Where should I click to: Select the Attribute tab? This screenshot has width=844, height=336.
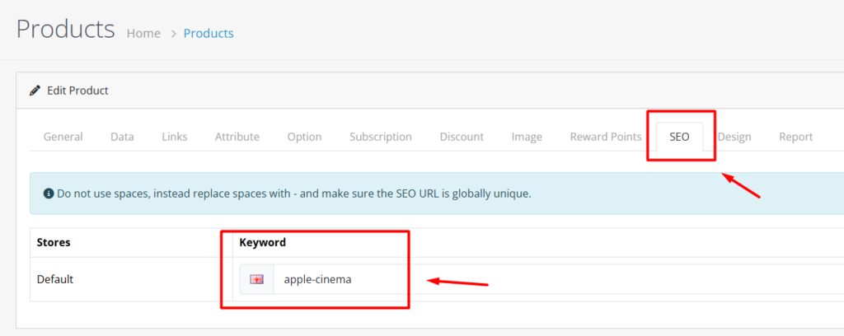coord(237,137)
